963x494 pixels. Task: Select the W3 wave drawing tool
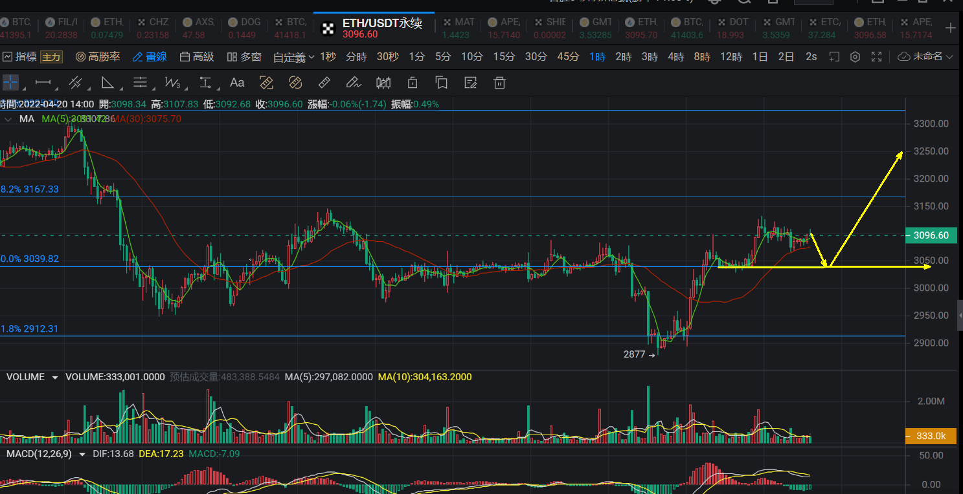pyautogui.click(x=173, y=83)
